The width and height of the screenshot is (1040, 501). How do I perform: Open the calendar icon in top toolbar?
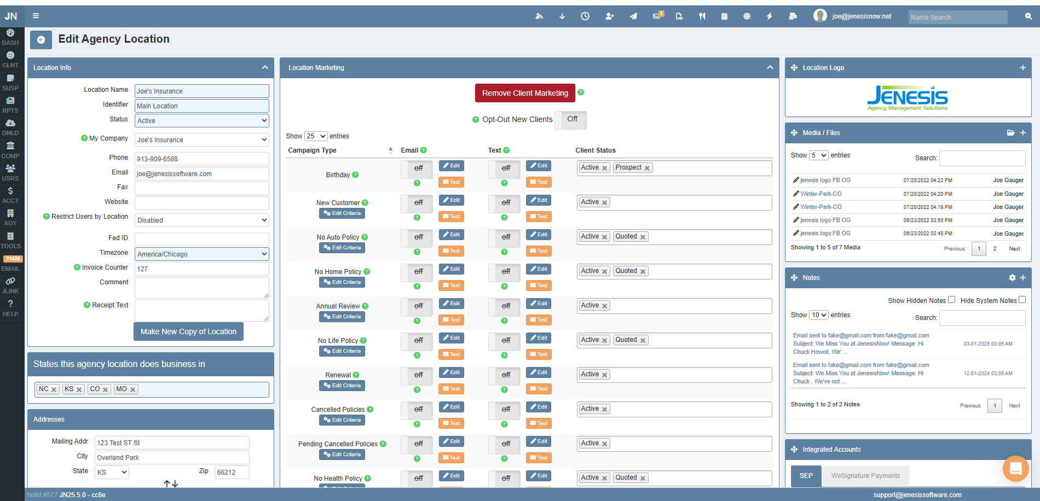pyautogui.click(x=724, y=16)
